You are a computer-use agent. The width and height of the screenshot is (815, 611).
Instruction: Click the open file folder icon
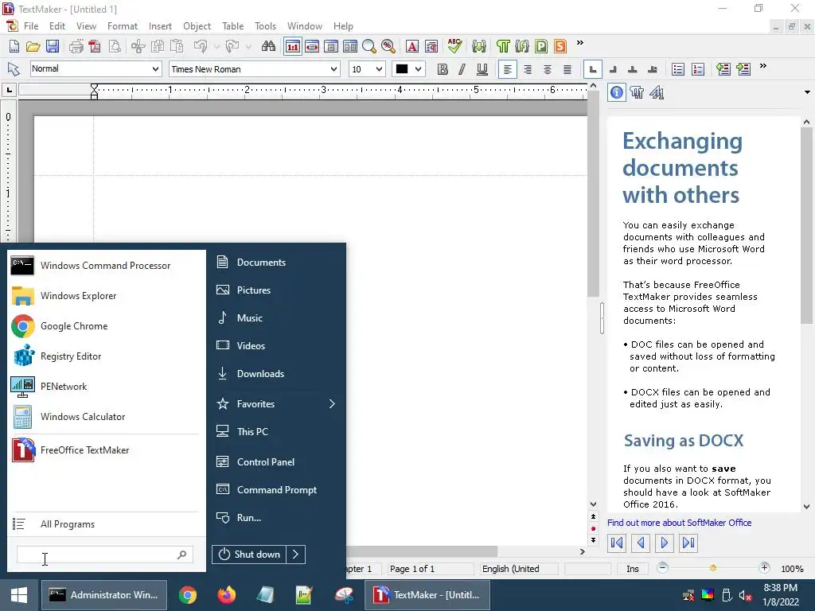(x=33, y=46)
